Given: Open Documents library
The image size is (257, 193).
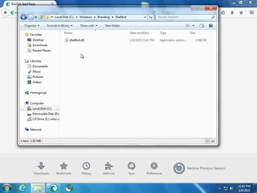Looking at the screenshot, I should click(x=40, y=66).
